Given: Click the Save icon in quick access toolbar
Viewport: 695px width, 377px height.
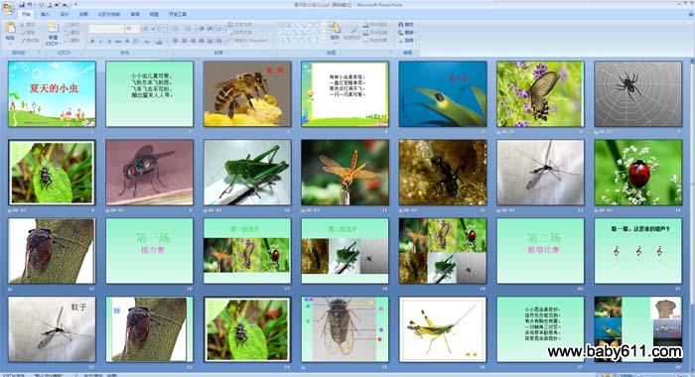Looking at the screenshot, I should [x=21, y=4].
